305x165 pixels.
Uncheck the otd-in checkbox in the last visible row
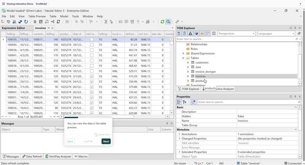[x=91, y=113]
